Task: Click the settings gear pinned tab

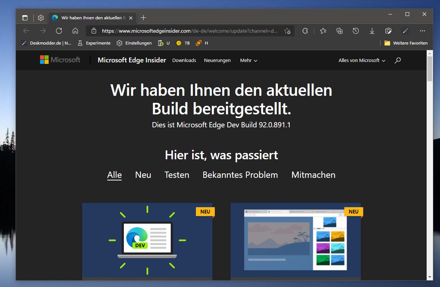Action: pyautogui.click(x=41, y=18)
